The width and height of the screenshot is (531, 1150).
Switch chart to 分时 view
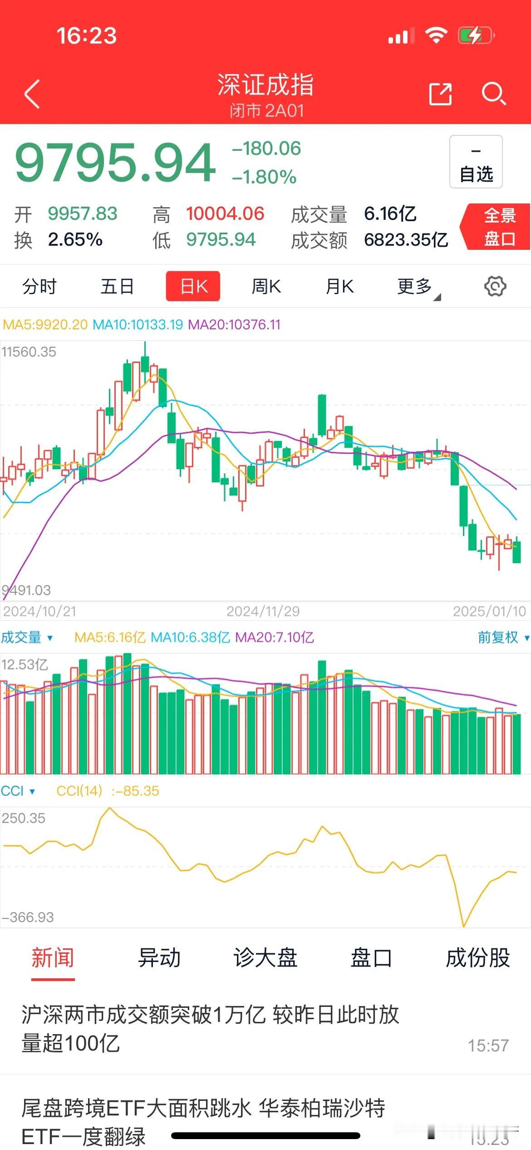click(39, 287)
